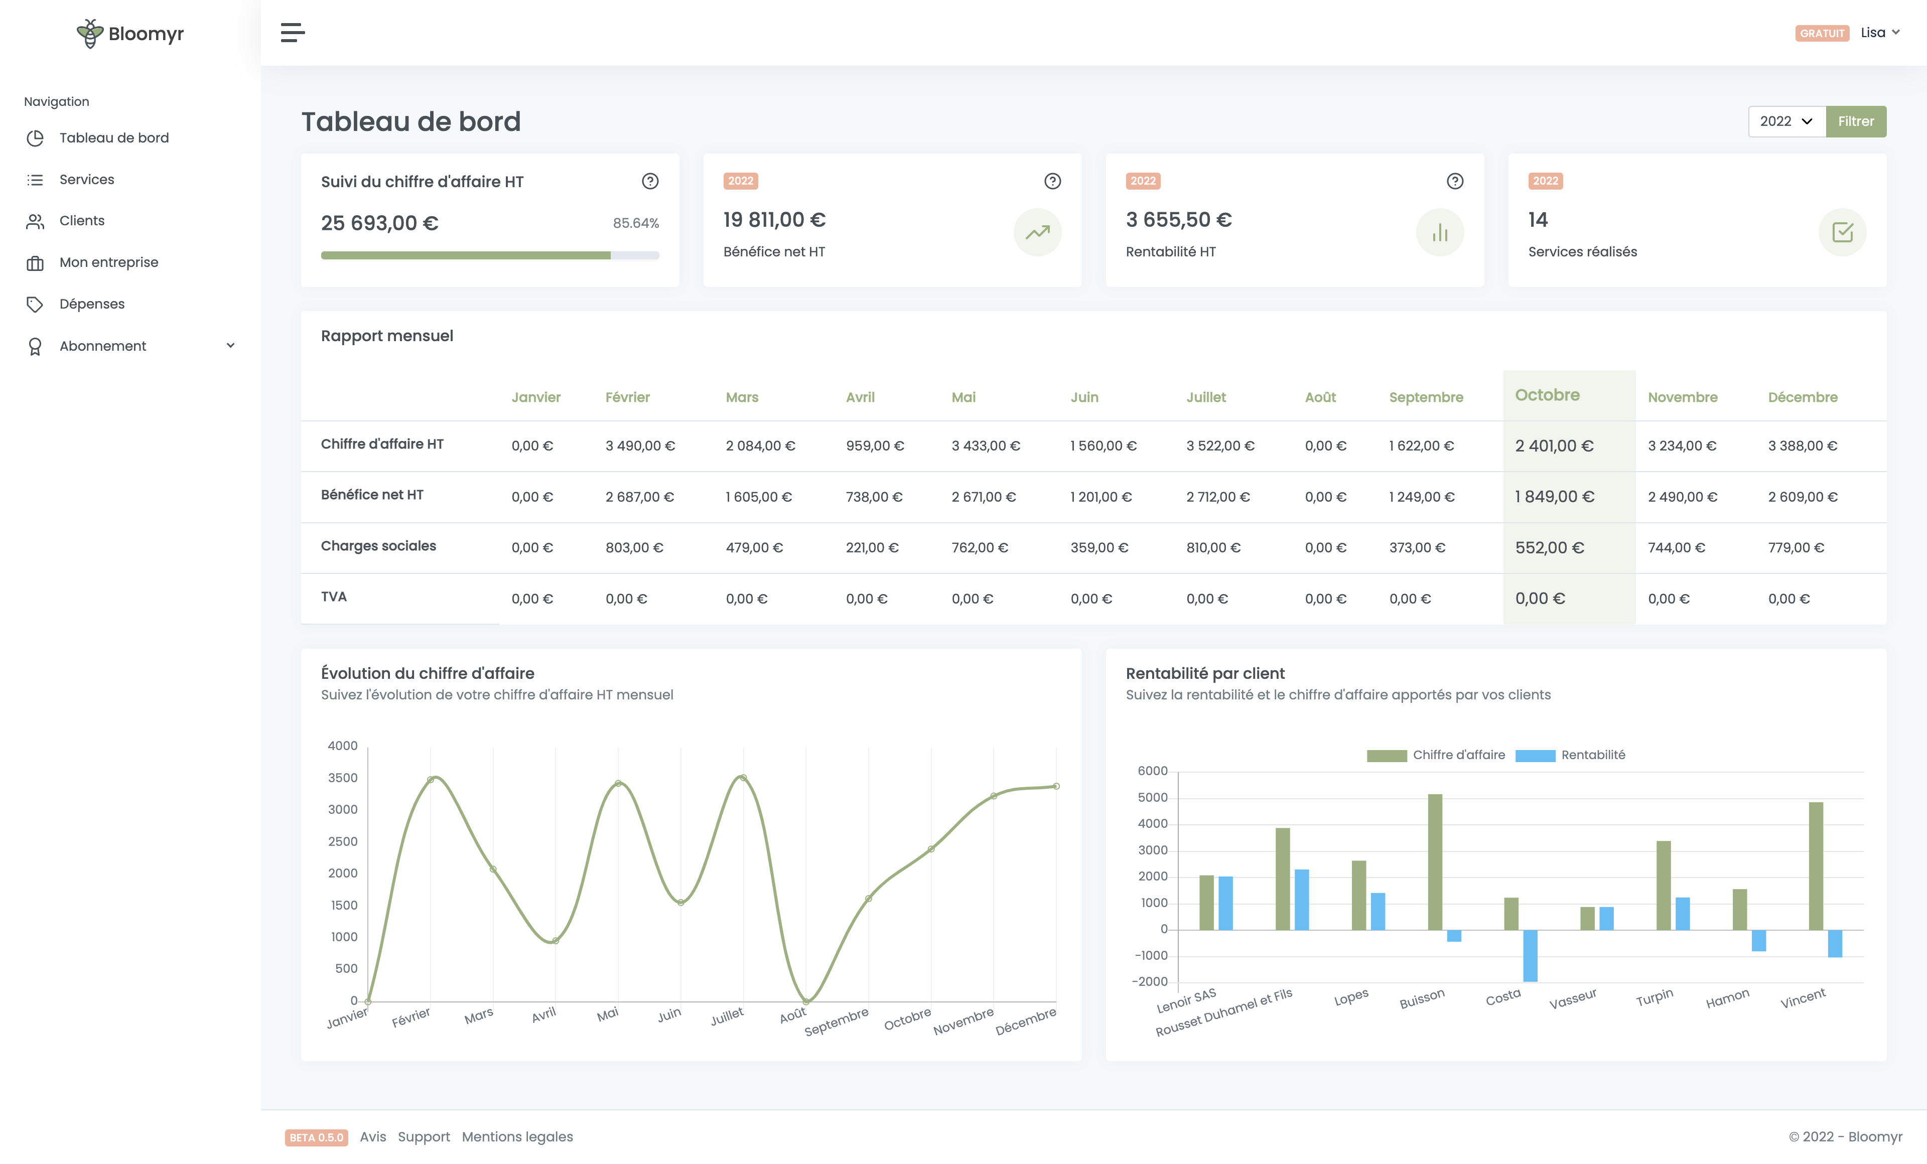Click the Abonnement award ribbon icon
The height and width of the screenshot is (1164, 1927).
coord(35,346)
